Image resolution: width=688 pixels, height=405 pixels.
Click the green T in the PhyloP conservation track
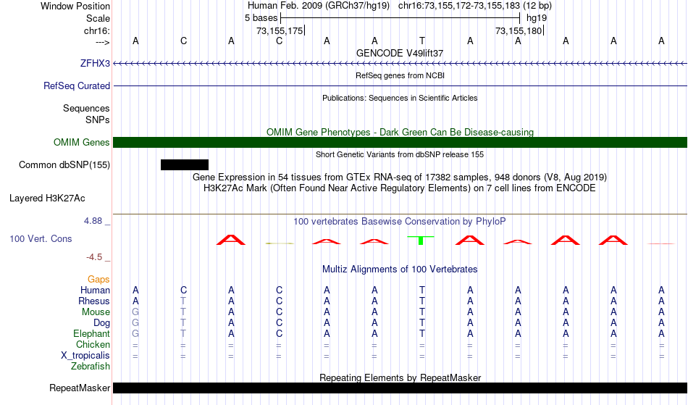pyautogui.click(x=421, y=240)
